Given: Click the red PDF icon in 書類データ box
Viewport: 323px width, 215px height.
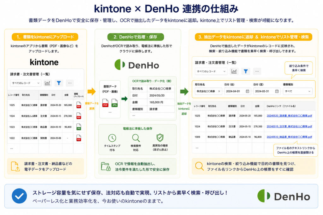Looking at the screenshot, I should pos(105,103).
